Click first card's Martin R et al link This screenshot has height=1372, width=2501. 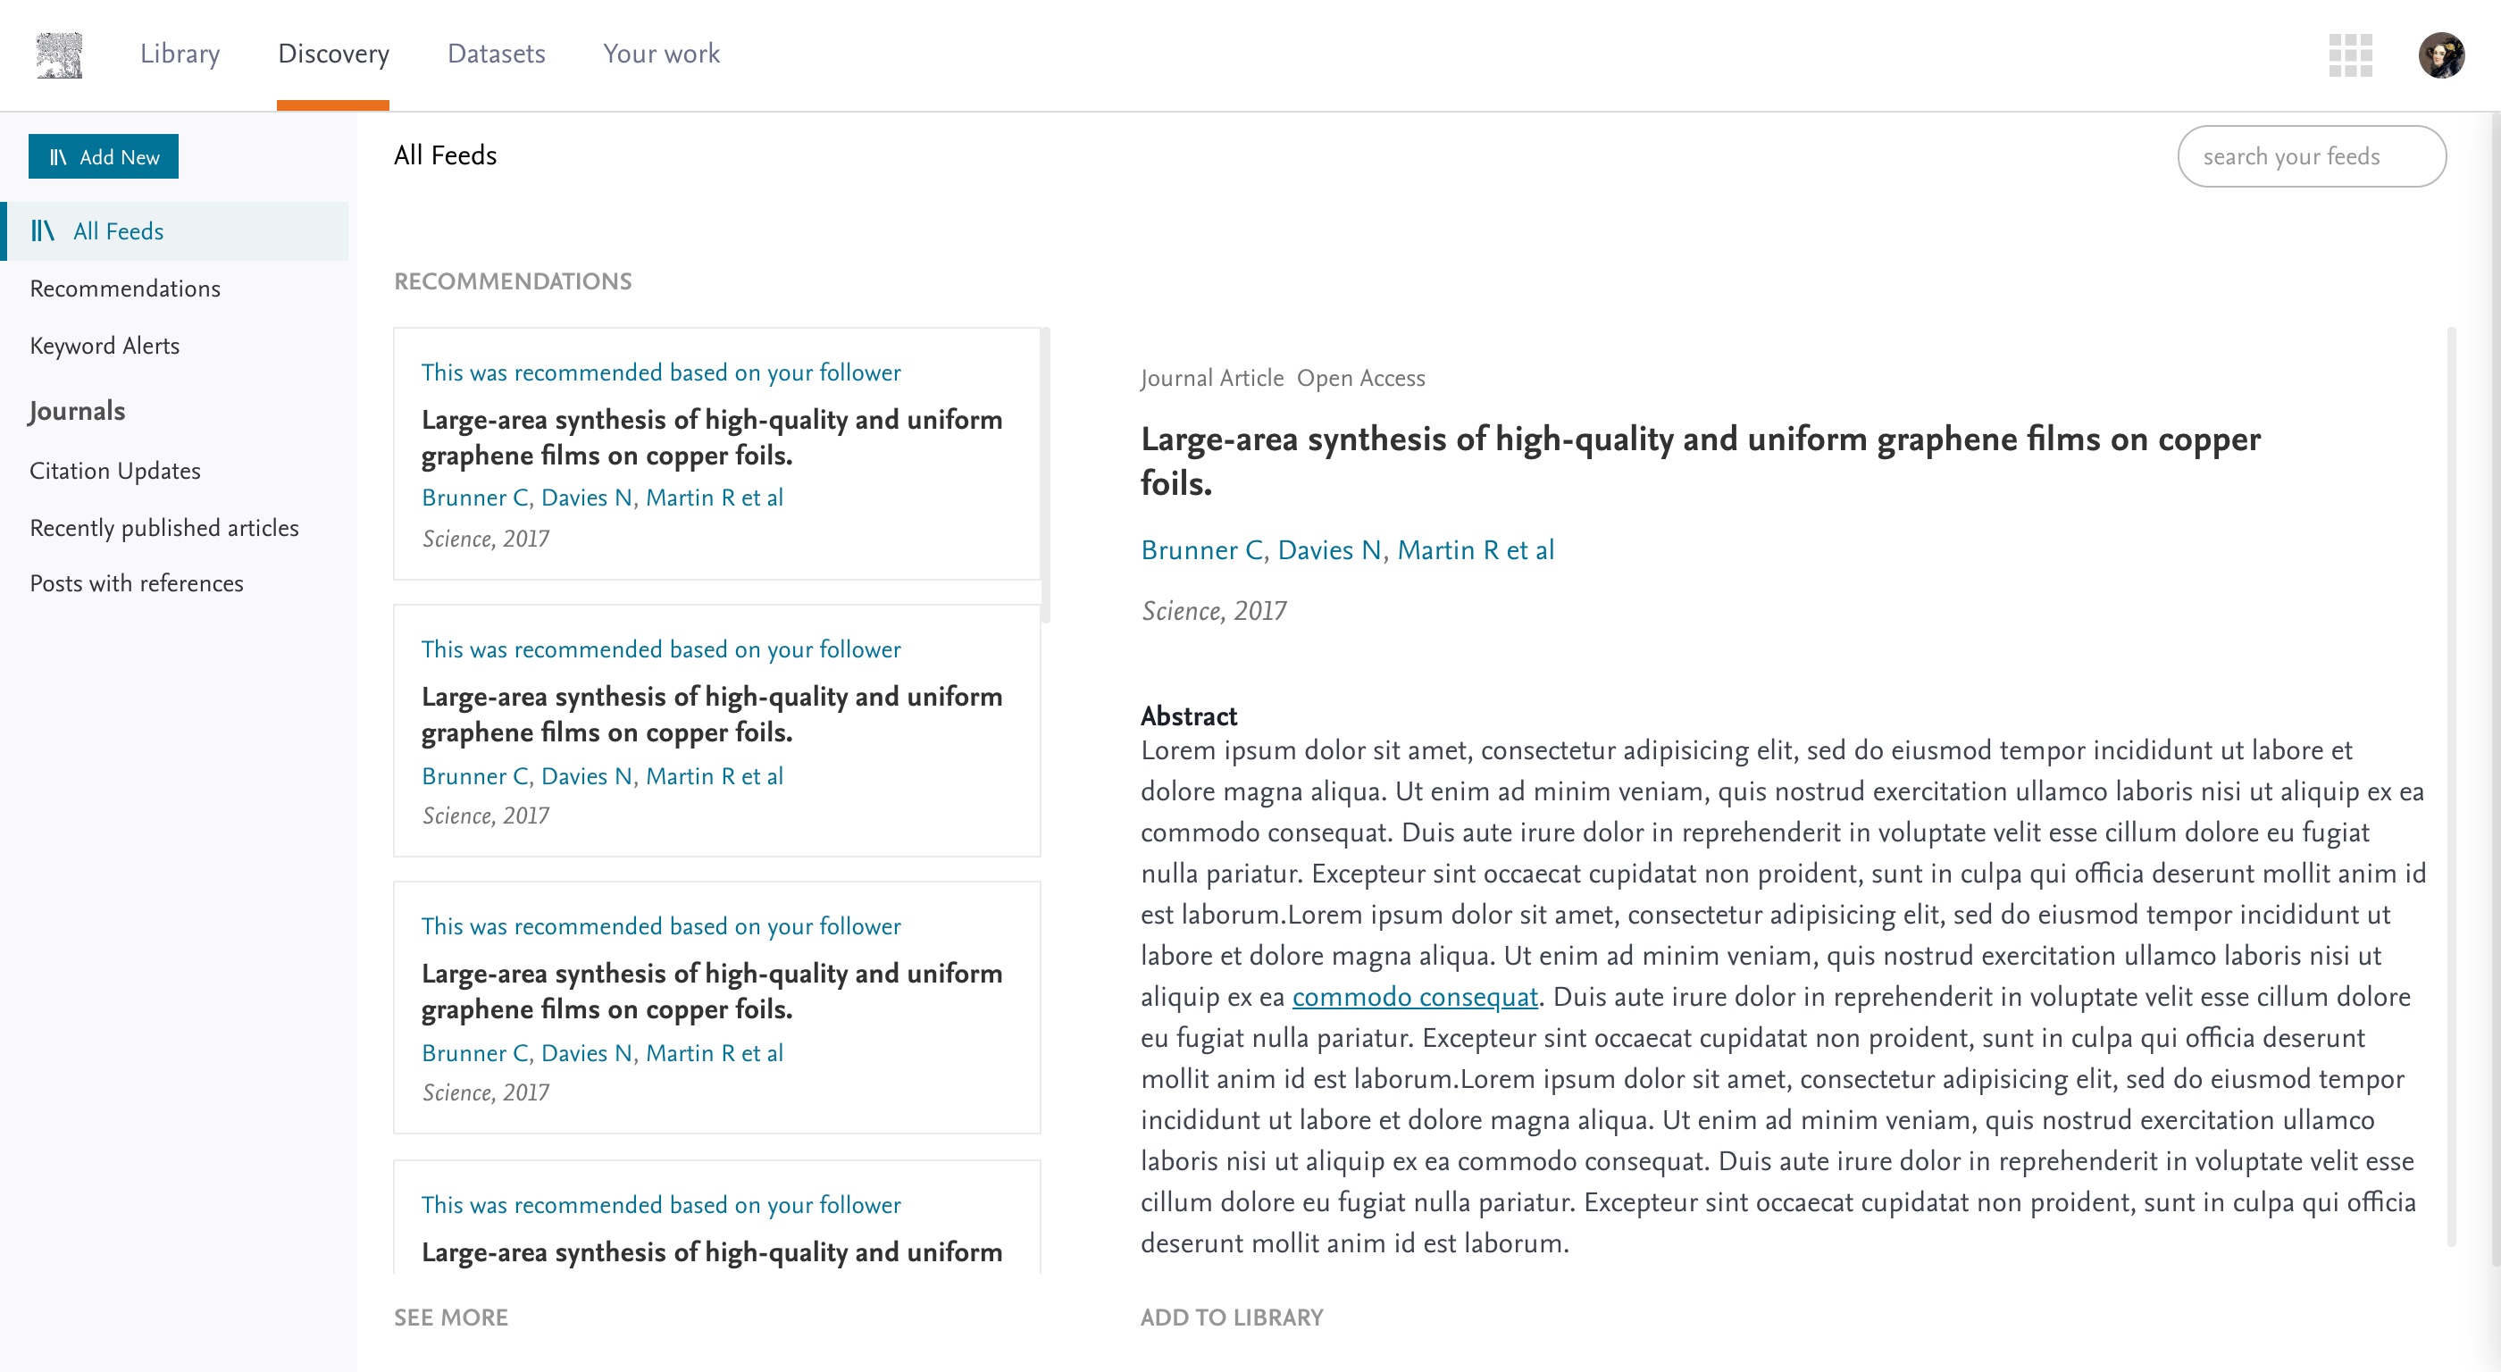point(715,498)
